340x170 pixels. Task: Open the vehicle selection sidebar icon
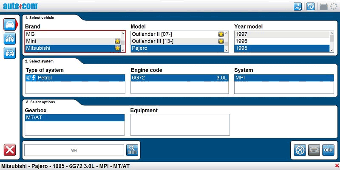9,24
